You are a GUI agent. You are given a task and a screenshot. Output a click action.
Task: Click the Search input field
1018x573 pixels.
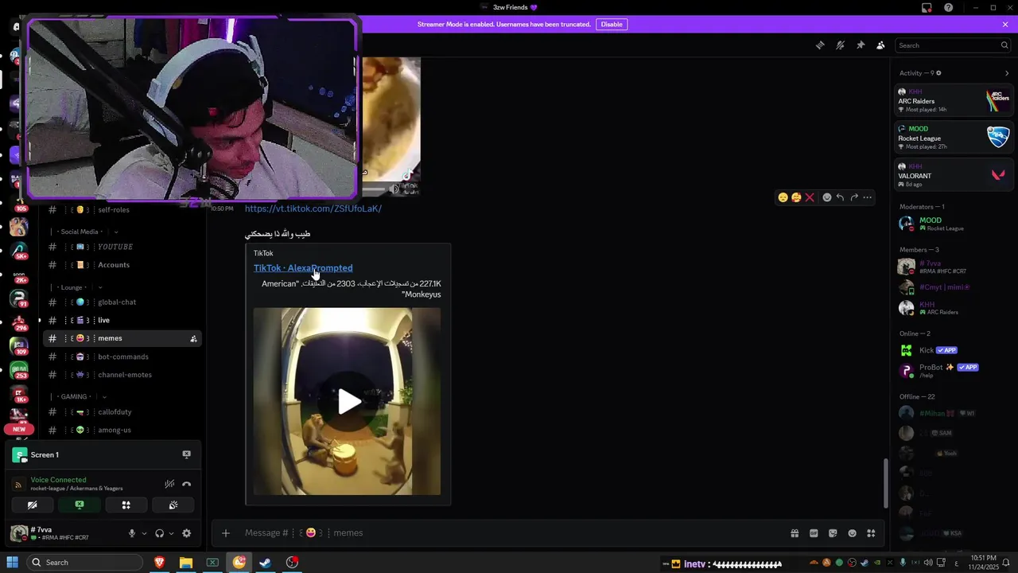(953, 45)
